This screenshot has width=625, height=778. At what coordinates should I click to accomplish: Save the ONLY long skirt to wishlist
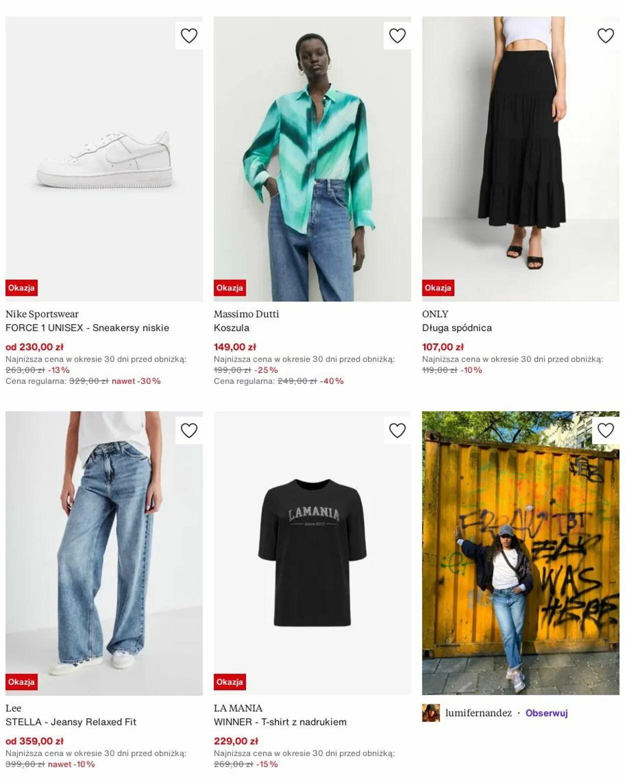pos(605,35)
